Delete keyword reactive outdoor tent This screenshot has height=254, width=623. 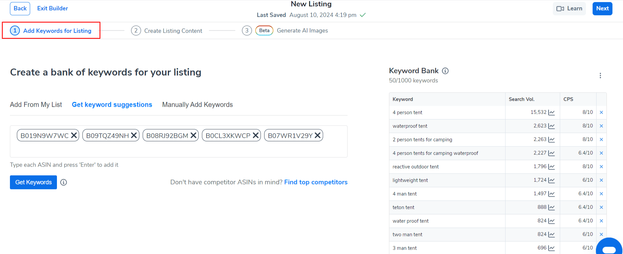(601, 167)
